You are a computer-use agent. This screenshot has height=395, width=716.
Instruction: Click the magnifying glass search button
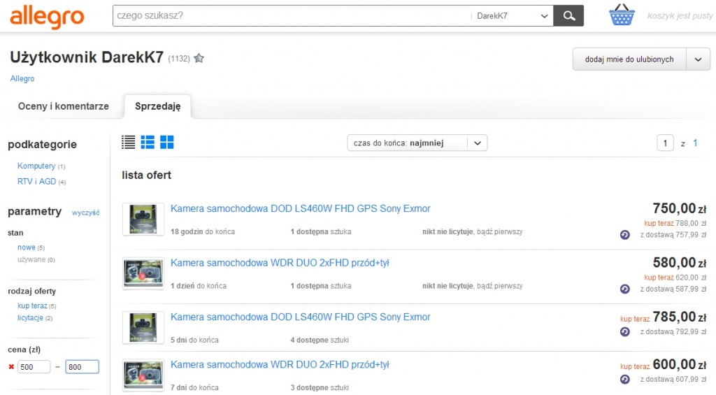(568, 16)
